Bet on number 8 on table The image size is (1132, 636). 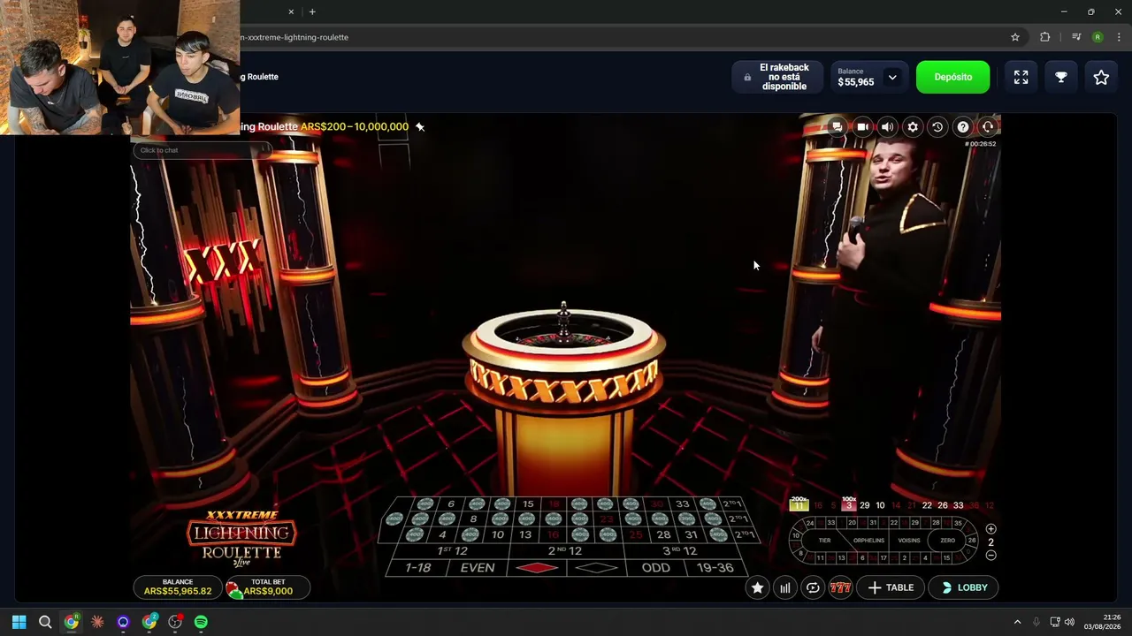pyautogui.click(x=473, y=519)
